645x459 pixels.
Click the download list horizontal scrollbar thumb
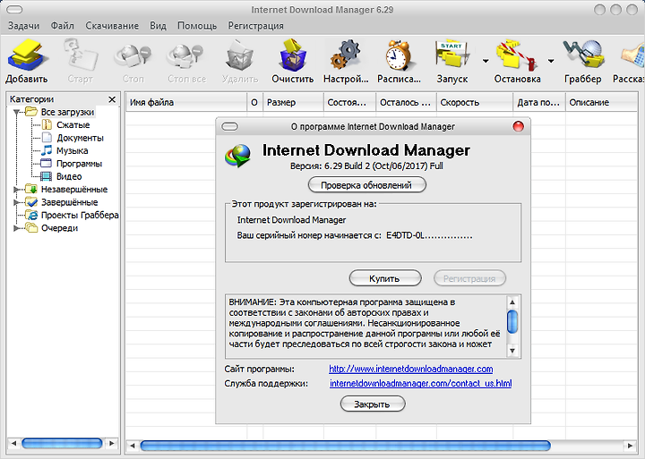pyautogui.click(x=345, y=446)
